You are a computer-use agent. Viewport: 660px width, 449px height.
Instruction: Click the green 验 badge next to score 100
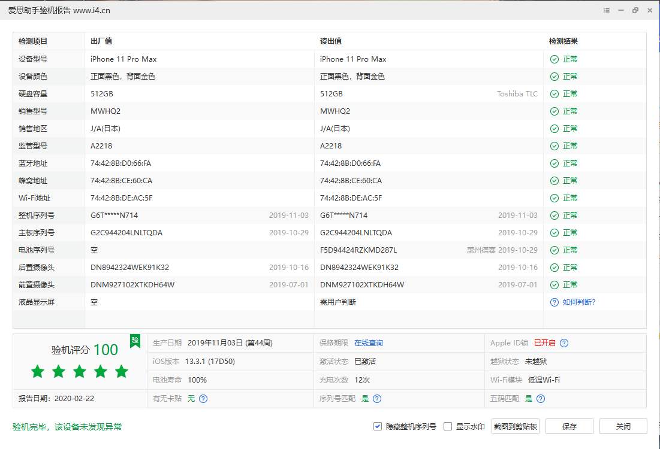point(135,340)
